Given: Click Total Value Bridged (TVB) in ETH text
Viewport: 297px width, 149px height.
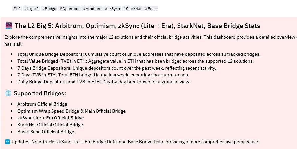Looking at the screenshot, I should pyautogui.click(x=52, y=61).
